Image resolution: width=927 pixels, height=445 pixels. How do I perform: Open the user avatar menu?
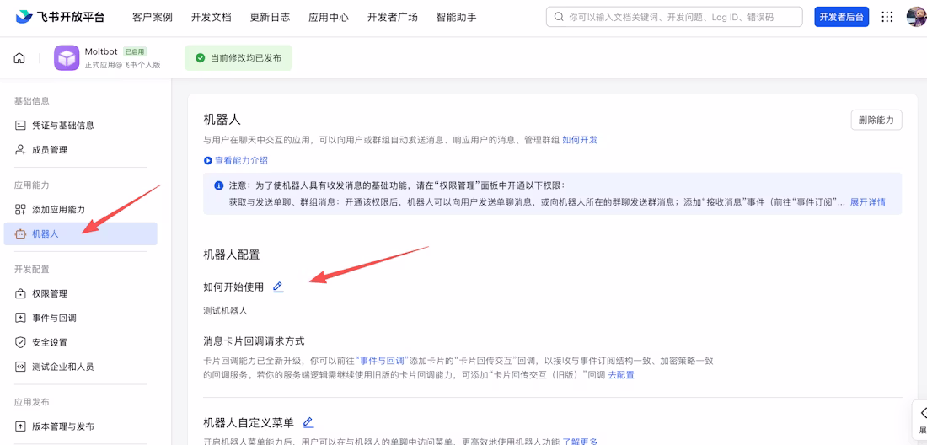[x=916, y=17]
